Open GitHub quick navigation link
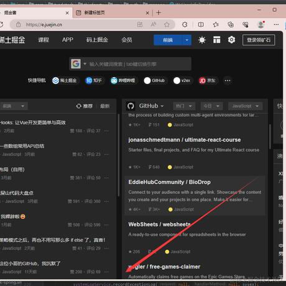The height and width of the screenshot is (286, 286). pos(154,80)
